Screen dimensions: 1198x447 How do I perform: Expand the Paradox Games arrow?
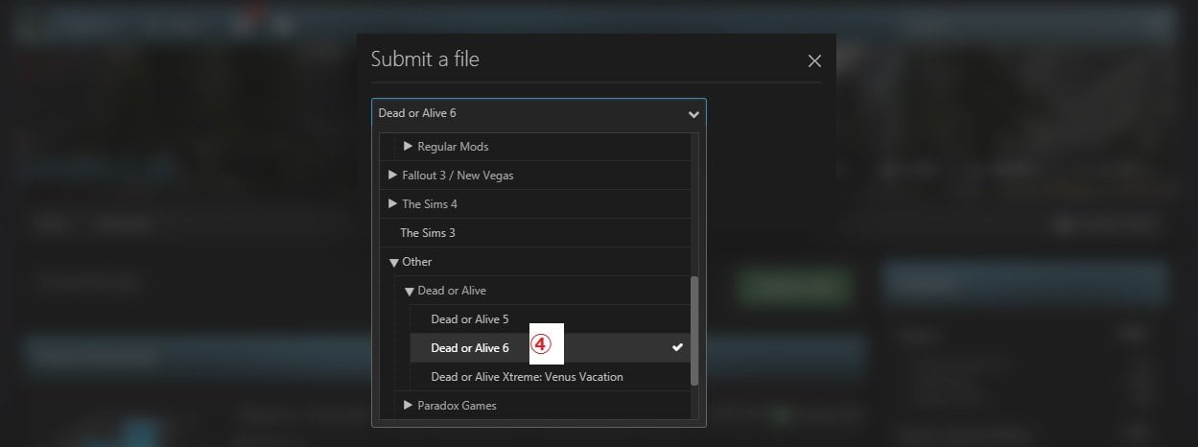[x=408, y=406]
